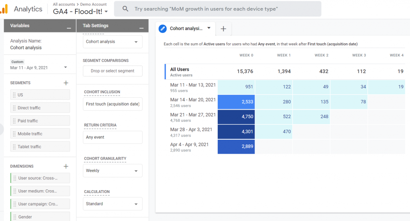Add a new dimension with plus icon
This screenshot has width=410, height=221.
[x=66, y=166]
